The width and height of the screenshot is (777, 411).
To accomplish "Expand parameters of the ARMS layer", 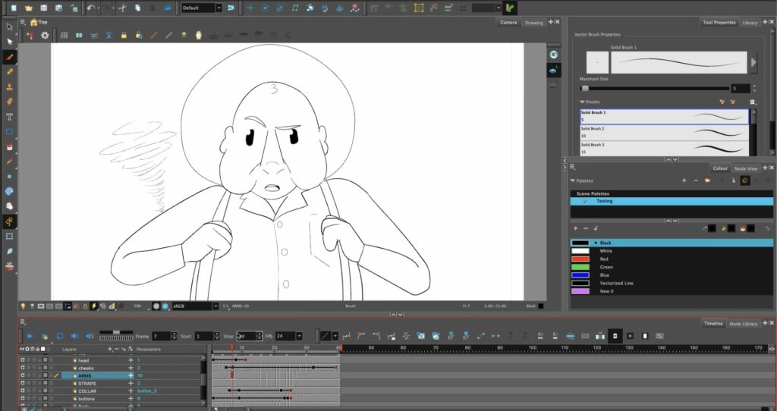I will pos(131,375).
